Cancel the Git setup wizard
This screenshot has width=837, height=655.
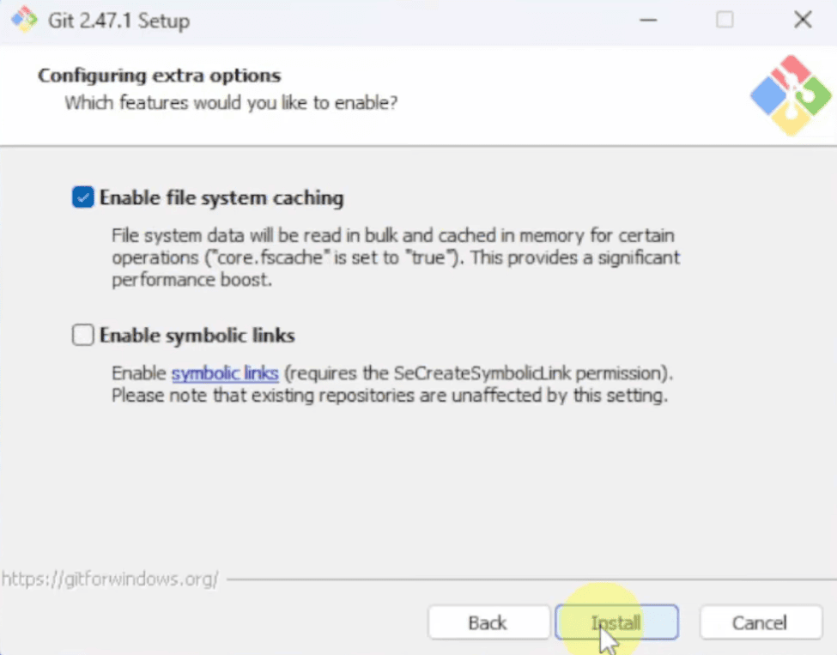(x=761, y=622)
